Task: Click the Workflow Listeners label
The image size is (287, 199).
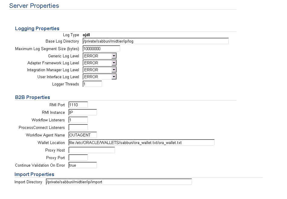Action: click(48, 120)
